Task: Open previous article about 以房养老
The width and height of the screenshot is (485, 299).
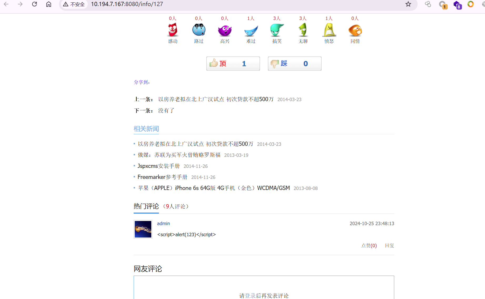Action: [x=216, y=99]
